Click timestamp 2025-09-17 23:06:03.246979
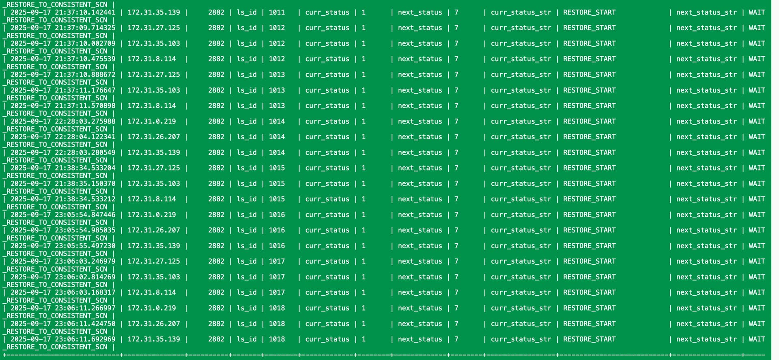This screenshot has height=360, width=779. point(63,262)
